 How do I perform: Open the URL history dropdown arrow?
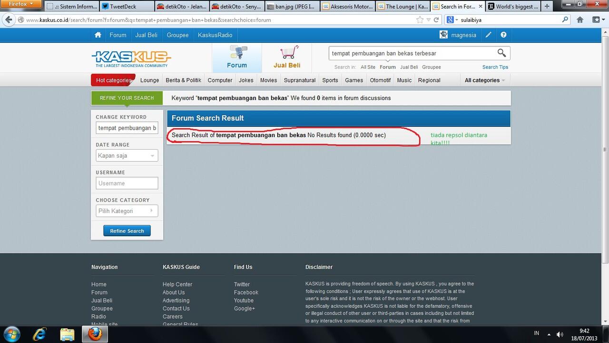(x=429, y=20)
